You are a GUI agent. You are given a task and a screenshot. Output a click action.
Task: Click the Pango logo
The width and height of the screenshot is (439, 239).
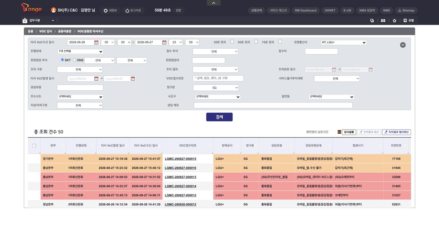(x=31, y=8)
